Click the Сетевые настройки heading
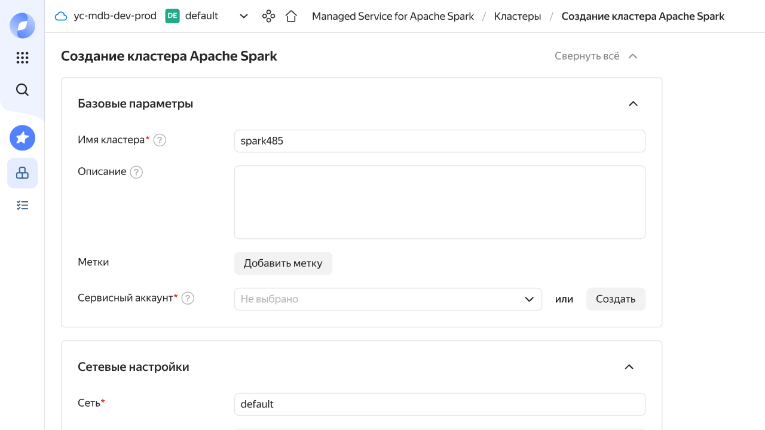The height and width of the screenshot is (430, 765). point(133,367)
